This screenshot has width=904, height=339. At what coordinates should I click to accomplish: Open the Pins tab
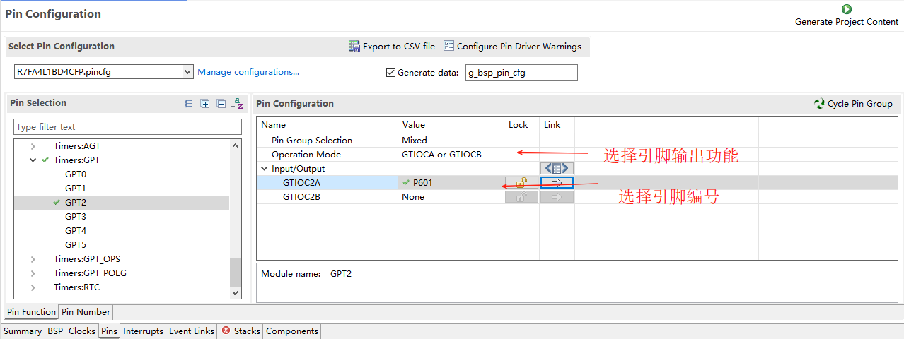click(x=109, y=331)
